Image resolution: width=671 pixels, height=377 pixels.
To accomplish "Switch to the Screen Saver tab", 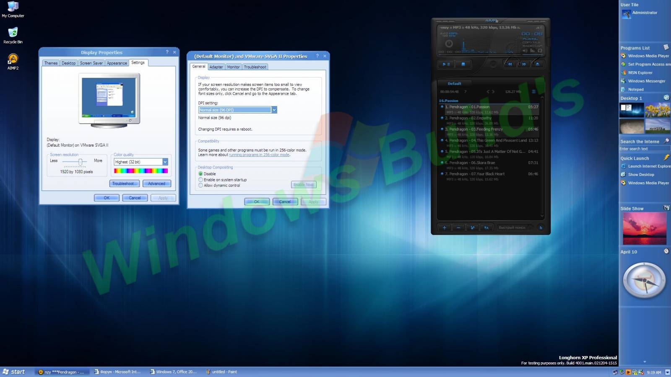I will pos(91,63).
